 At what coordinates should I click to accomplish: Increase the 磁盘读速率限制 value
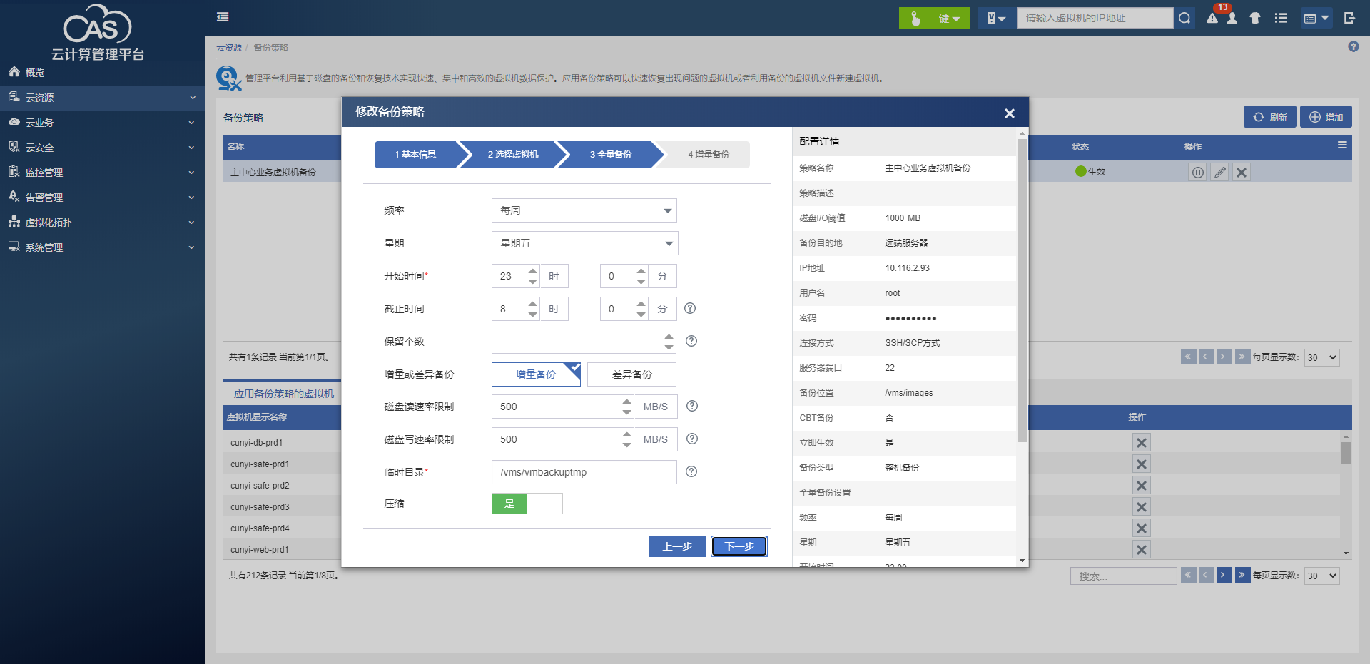point(626,402)
